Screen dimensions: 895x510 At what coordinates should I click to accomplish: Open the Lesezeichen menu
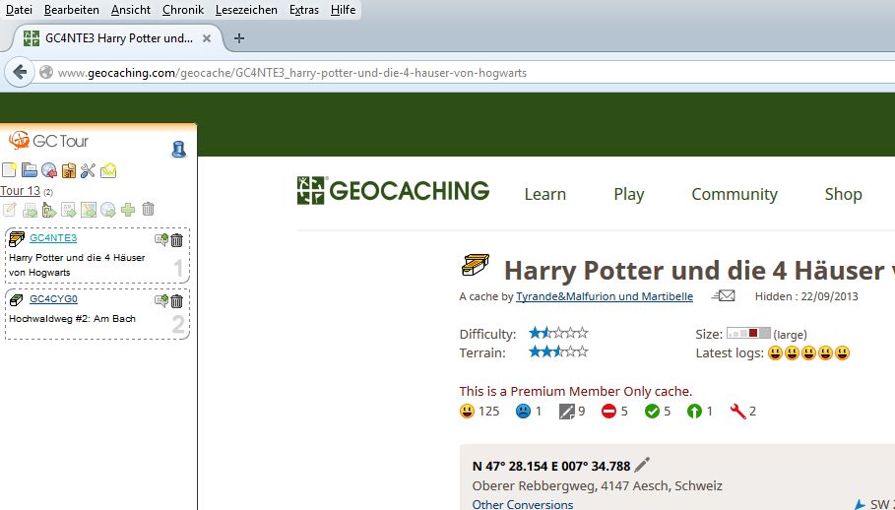pos(246,10)
